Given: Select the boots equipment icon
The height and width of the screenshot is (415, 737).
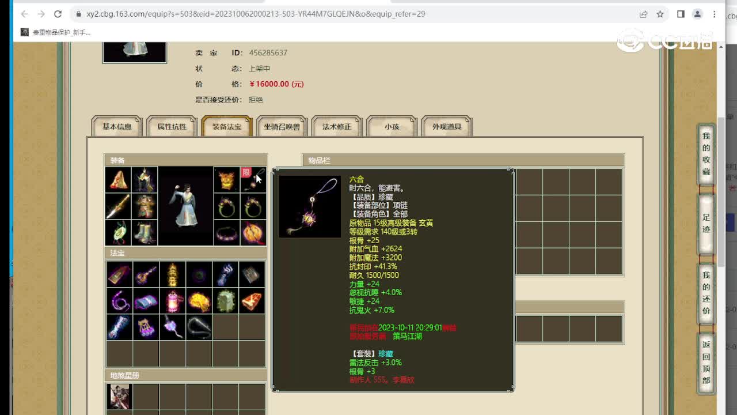Looking at the screenshot, I should [x=145, y=233].
